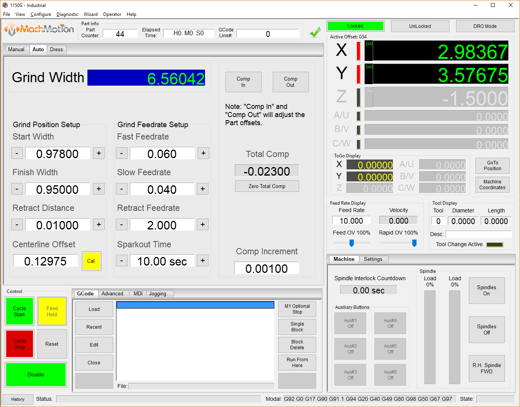Click R.H. Spindle FWD button
The height and width of the screenshot is (407, 520).
coord(487,368)
